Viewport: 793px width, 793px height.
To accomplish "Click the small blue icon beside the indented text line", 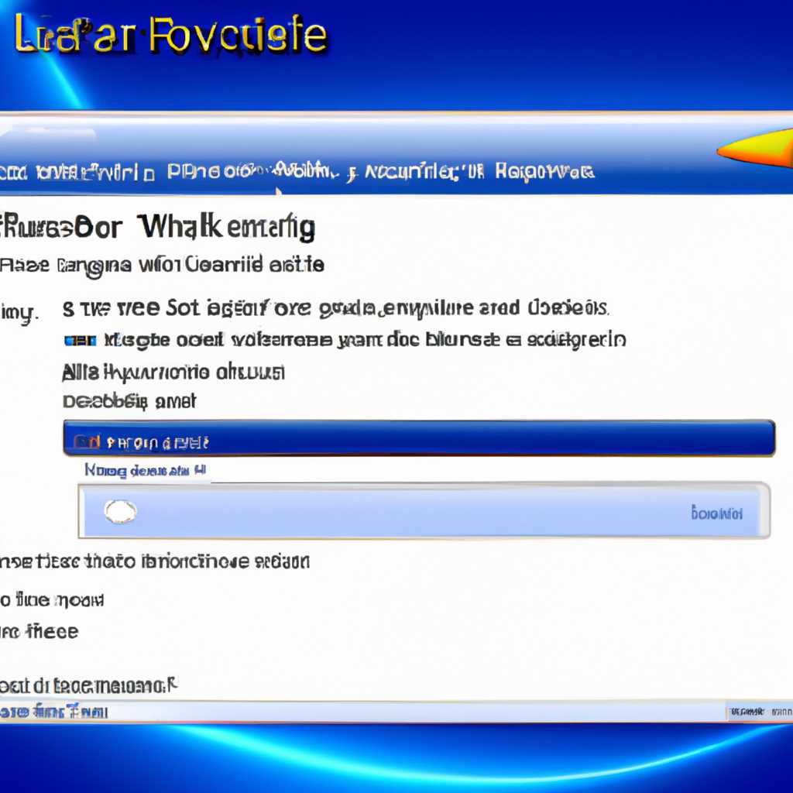I will [80, 341].
